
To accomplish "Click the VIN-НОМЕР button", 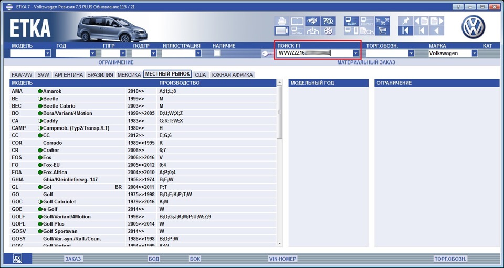I will tap(282, 259).
